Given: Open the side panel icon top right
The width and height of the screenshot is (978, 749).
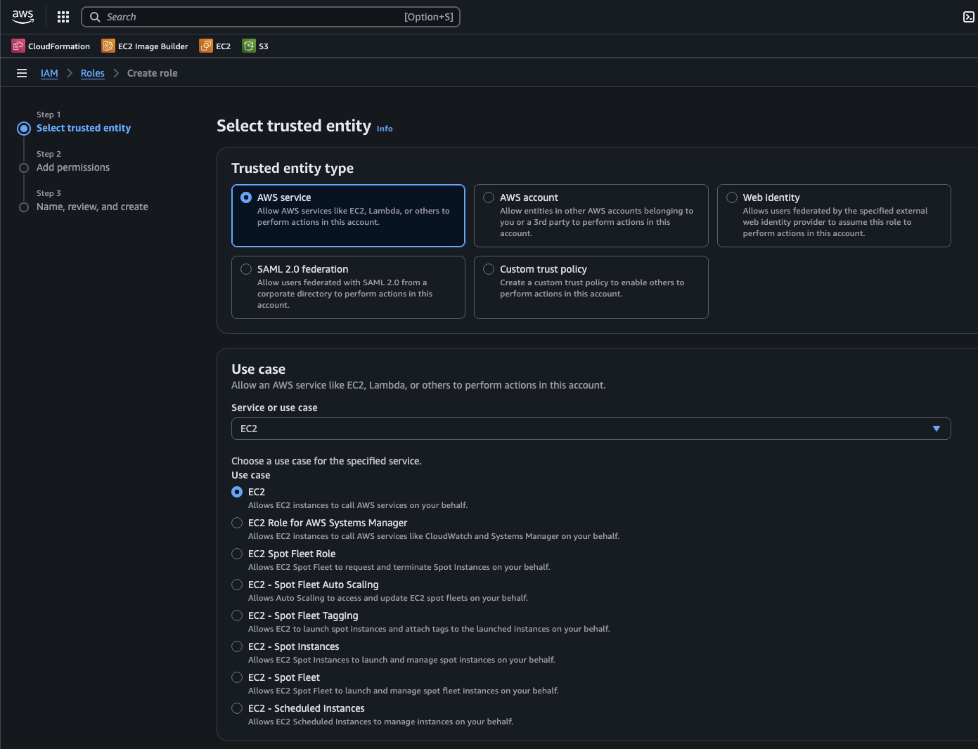Looking at the screenshot, I should click(968, 16).
